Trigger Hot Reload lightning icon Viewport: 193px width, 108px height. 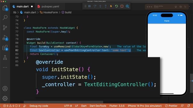click(111, 6)
